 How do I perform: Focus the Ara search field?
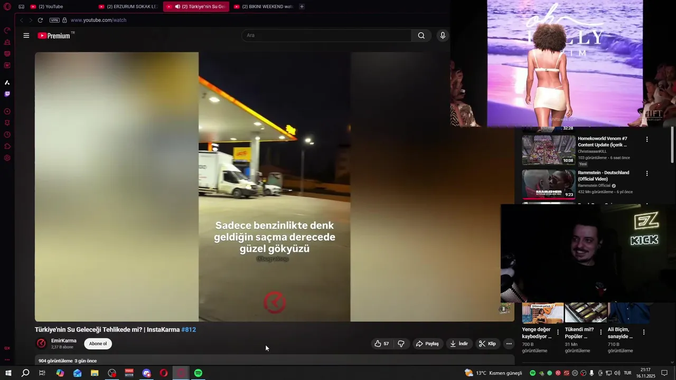[x=326, y=35]
